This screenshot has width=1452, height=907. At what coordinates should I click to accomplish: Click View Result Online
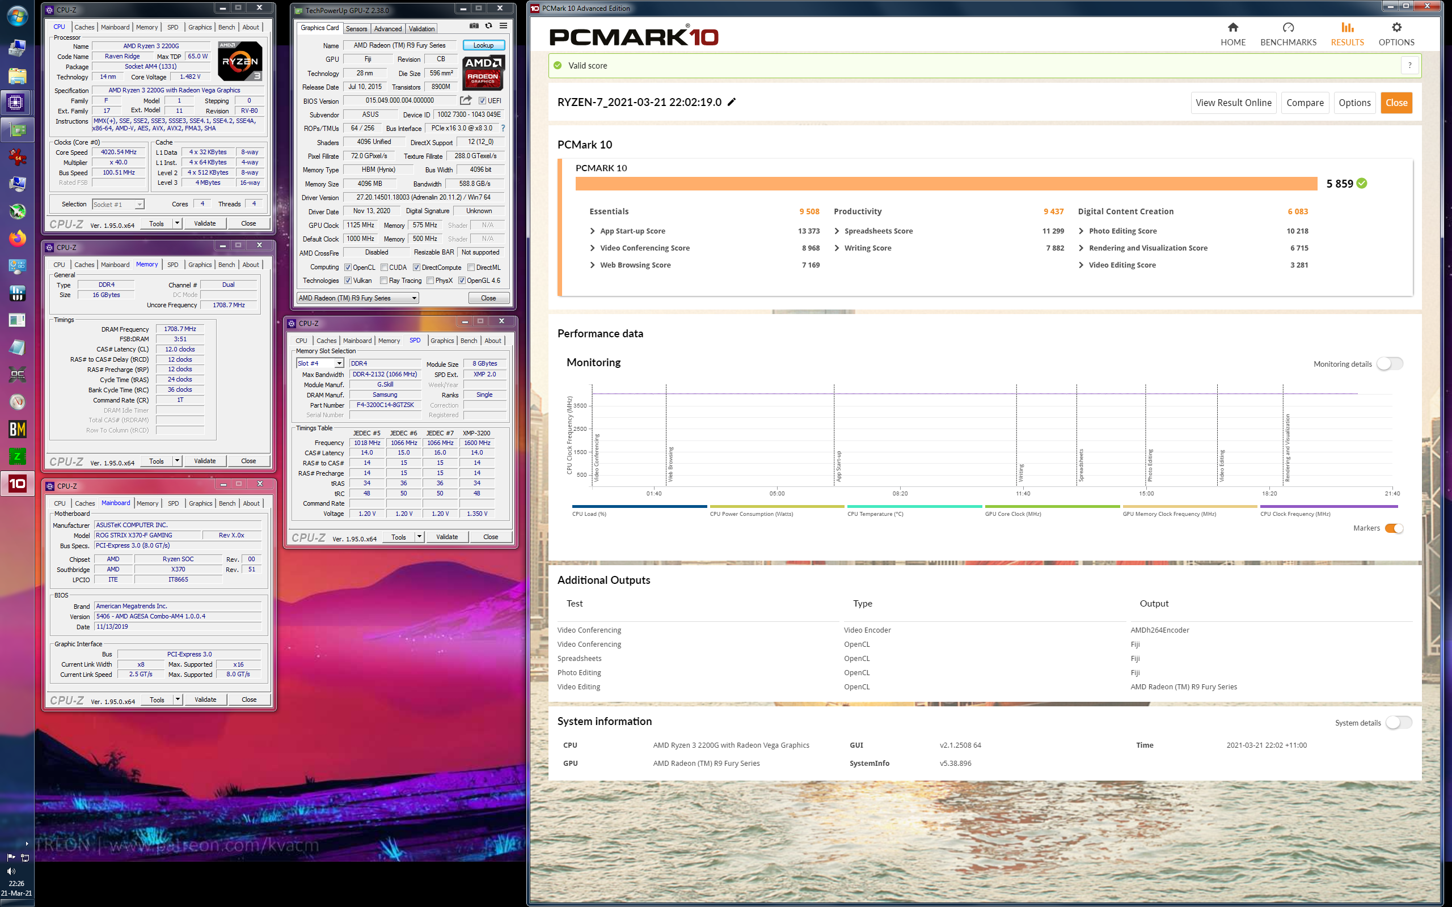(1234, 103)
